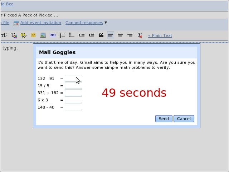
Task: Open the Canned responses link
Action: coord(84,23)
